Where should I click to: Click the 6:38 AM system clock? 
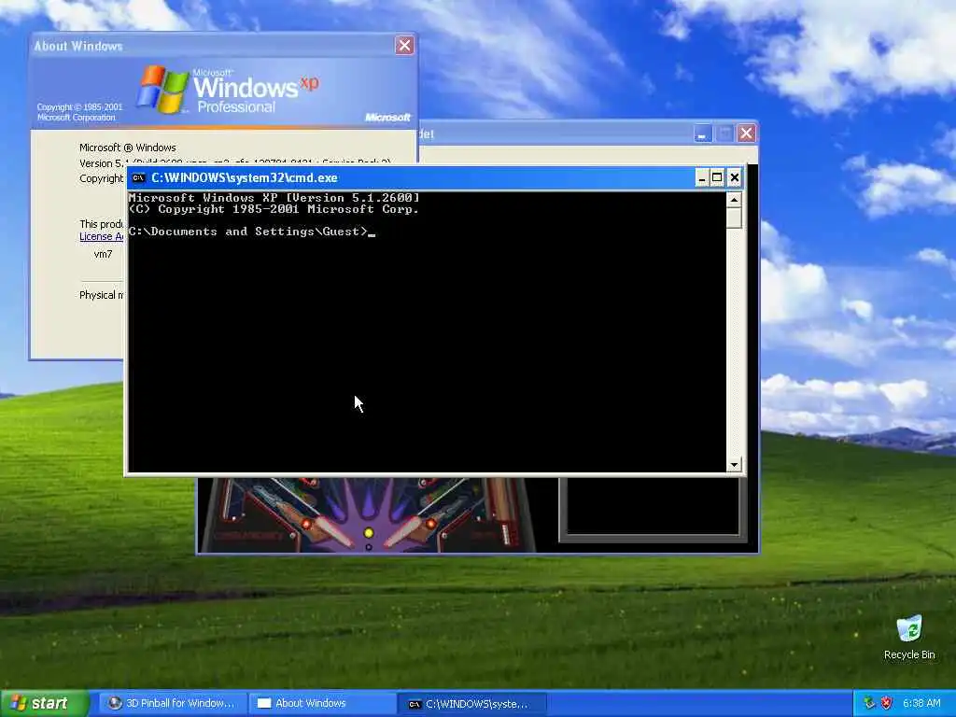(921, 703)
